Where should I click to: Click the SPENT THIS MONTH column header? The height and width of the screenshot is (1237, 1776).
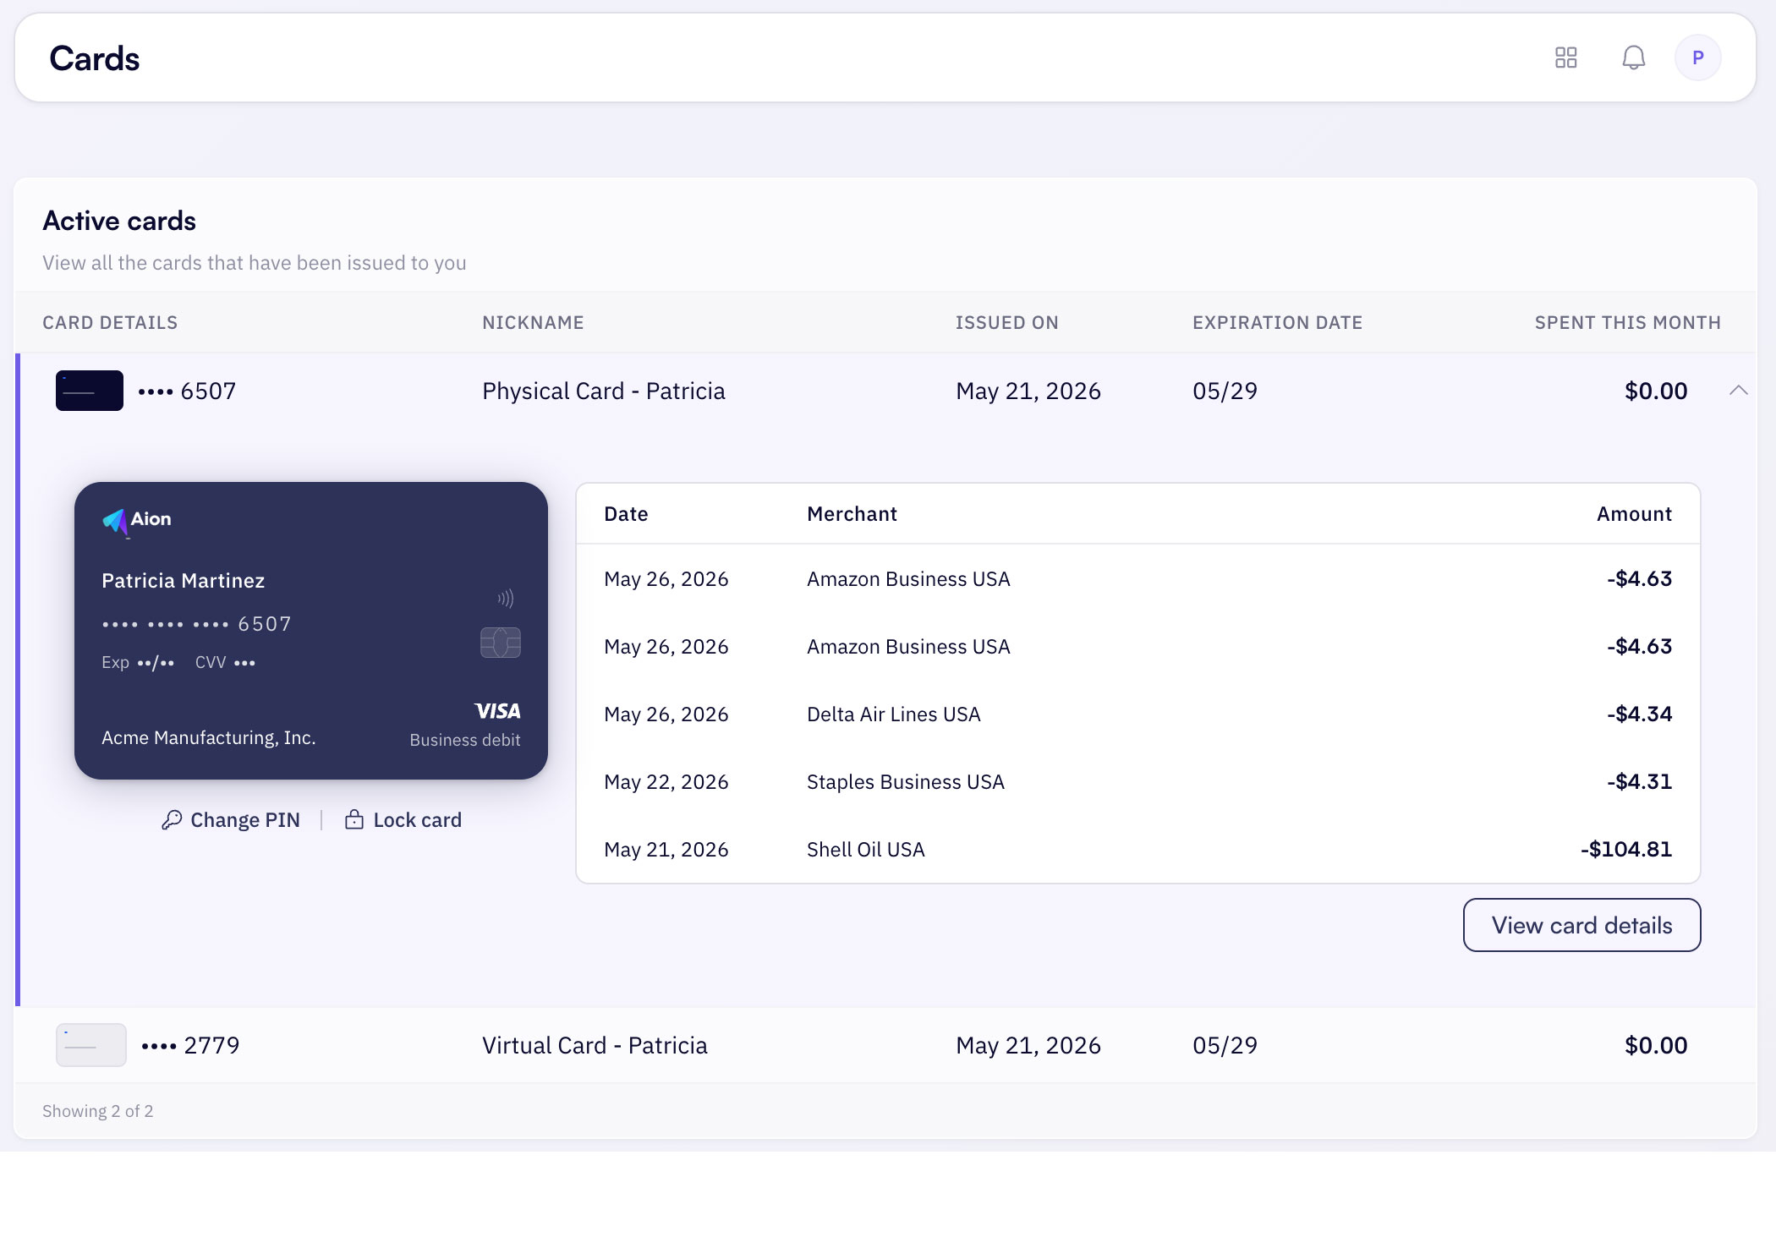coord(1628,322)
